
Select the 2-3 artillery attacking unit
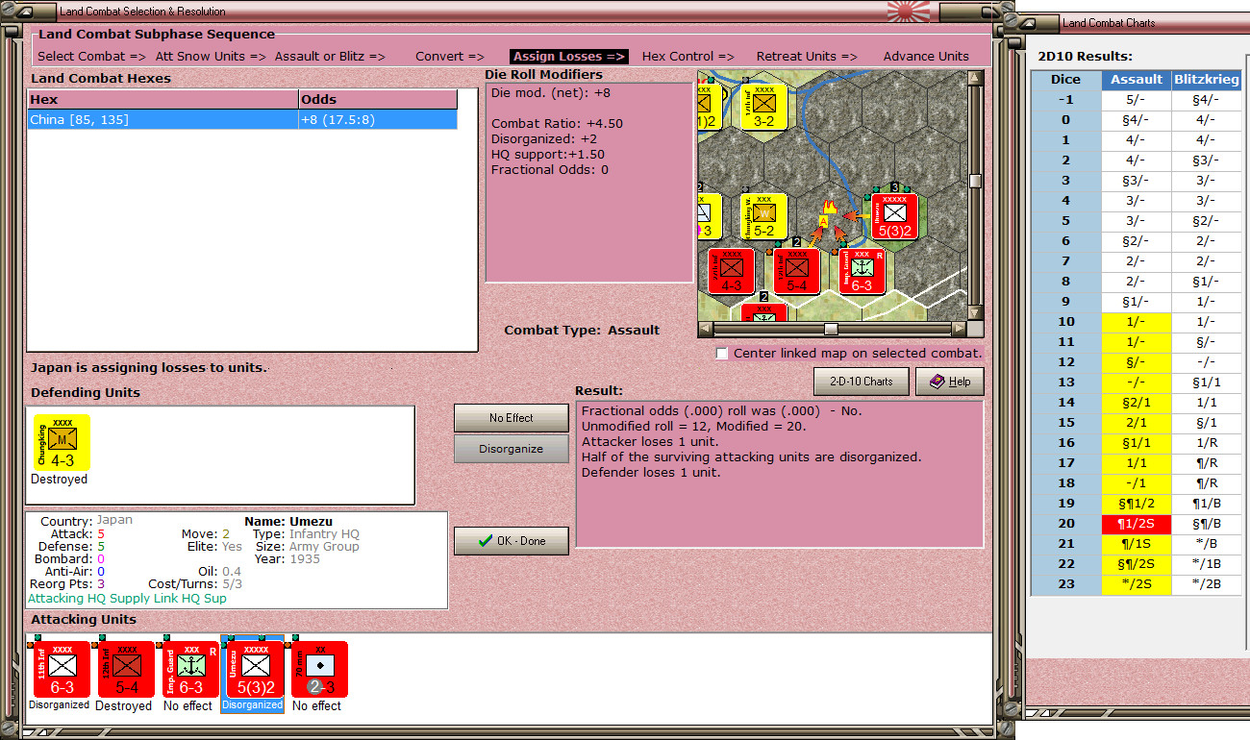(x=319, y=669)
